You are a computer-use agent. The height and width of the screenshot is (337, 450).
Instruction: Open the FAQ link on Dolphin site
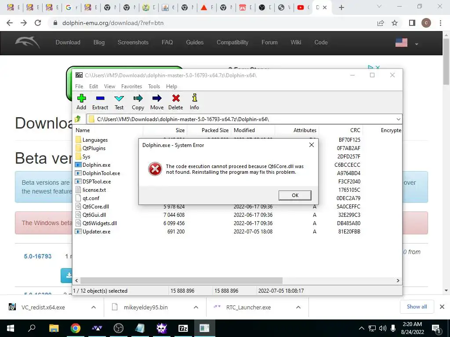pos(167,42)
